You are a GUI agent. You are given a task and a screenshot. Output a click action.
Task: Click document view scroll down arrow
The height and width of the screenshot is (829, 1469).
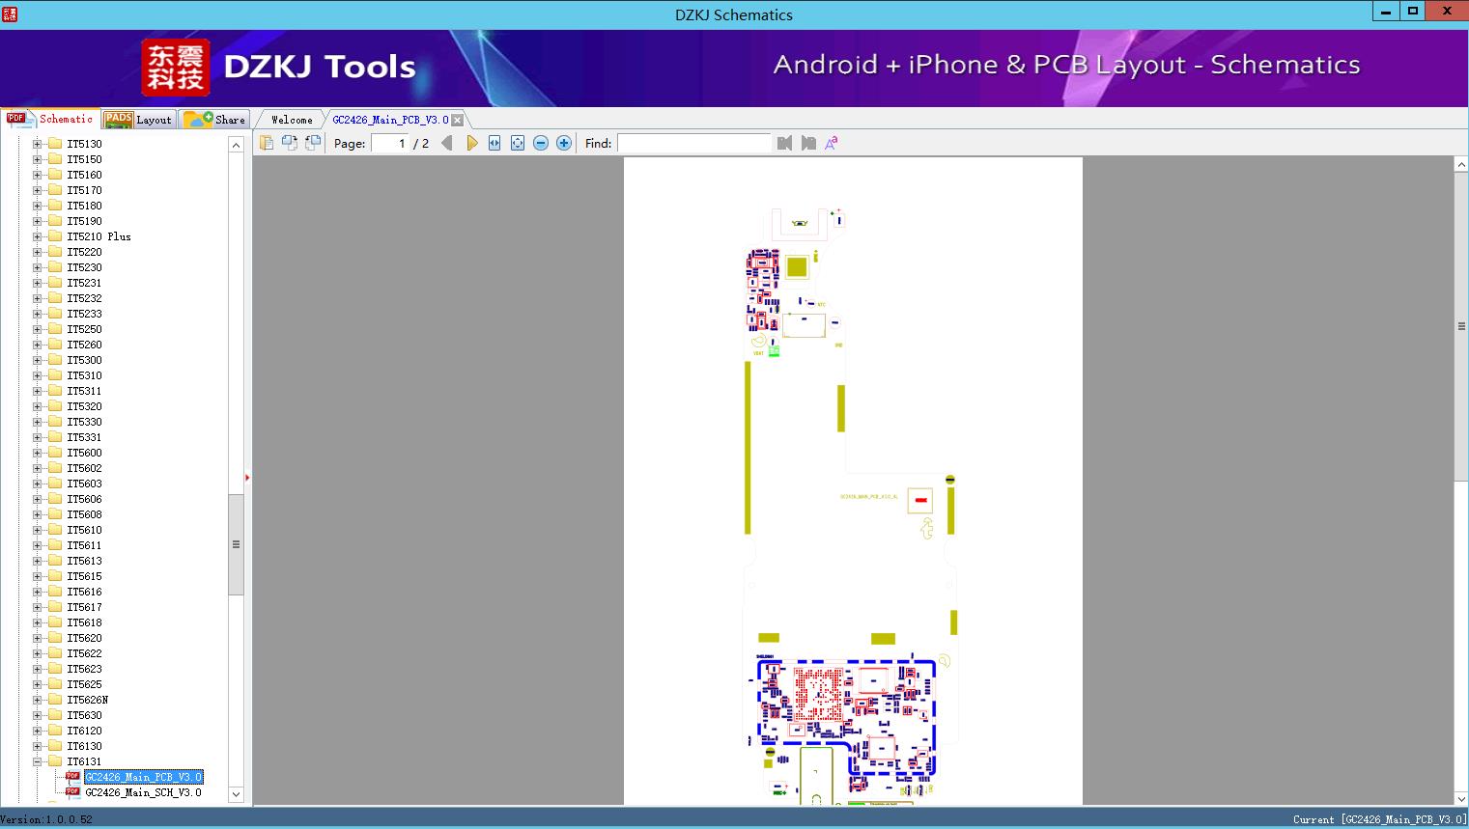[1461, 798]
